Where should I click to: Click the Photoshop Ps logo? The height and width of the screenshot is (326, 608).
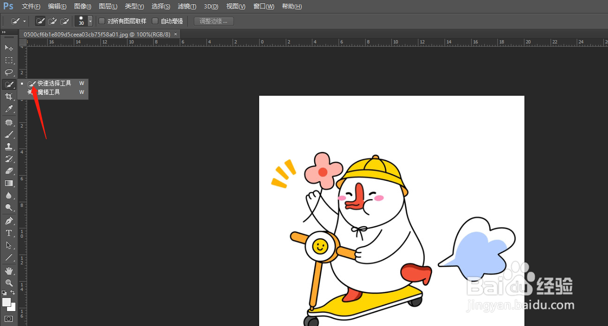point(8,6)
